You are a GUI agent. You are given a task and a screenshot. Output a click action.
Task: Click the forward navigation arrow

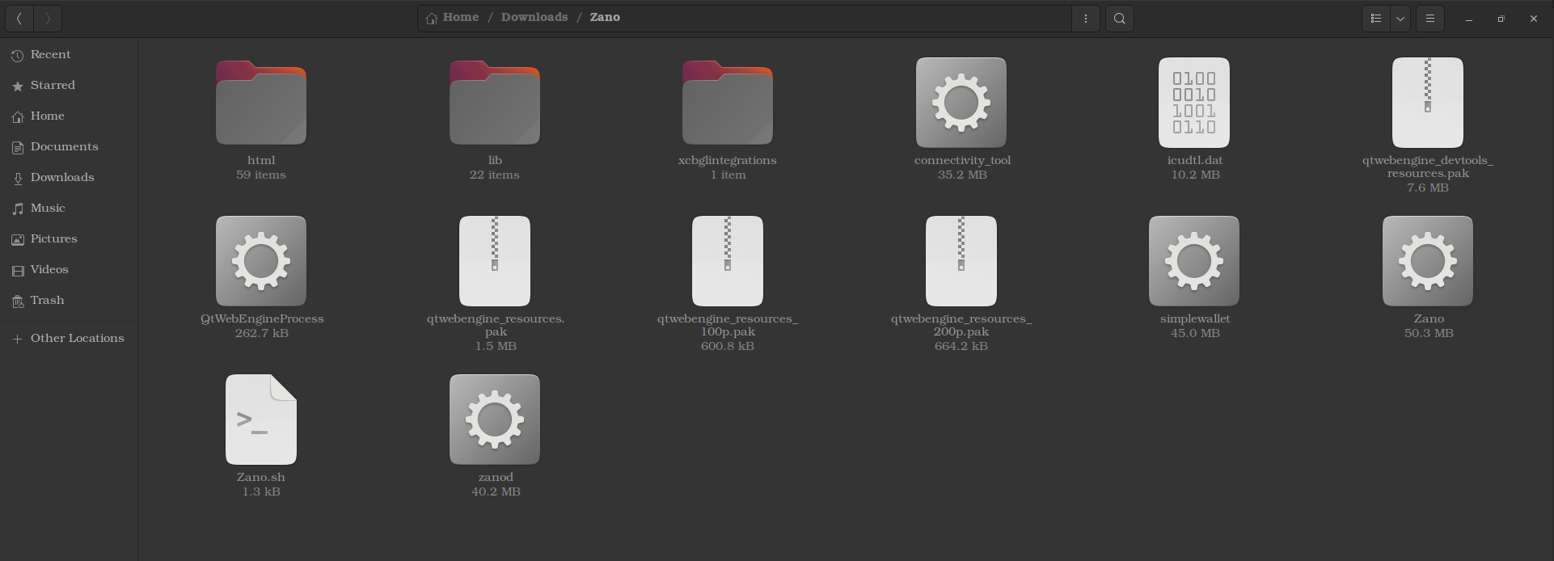pos(48,19)
